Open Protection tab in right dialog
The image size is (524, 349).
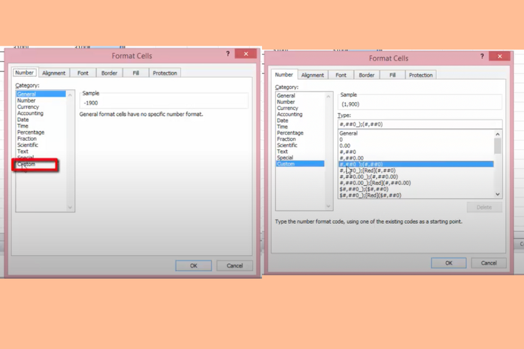pos(421,75)
